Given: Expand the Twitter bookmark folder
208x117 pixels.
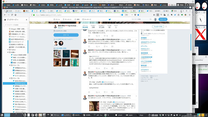Looking at the screenshot, I should point(8,50).
